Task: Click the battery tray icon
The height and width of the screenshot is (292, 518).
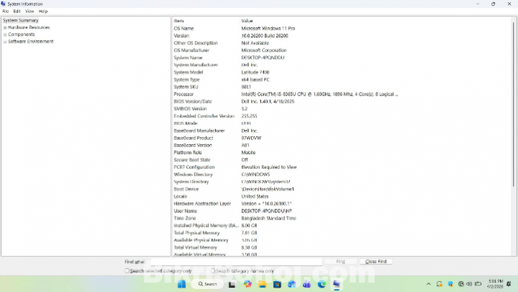Action: [x=478, y=283]
